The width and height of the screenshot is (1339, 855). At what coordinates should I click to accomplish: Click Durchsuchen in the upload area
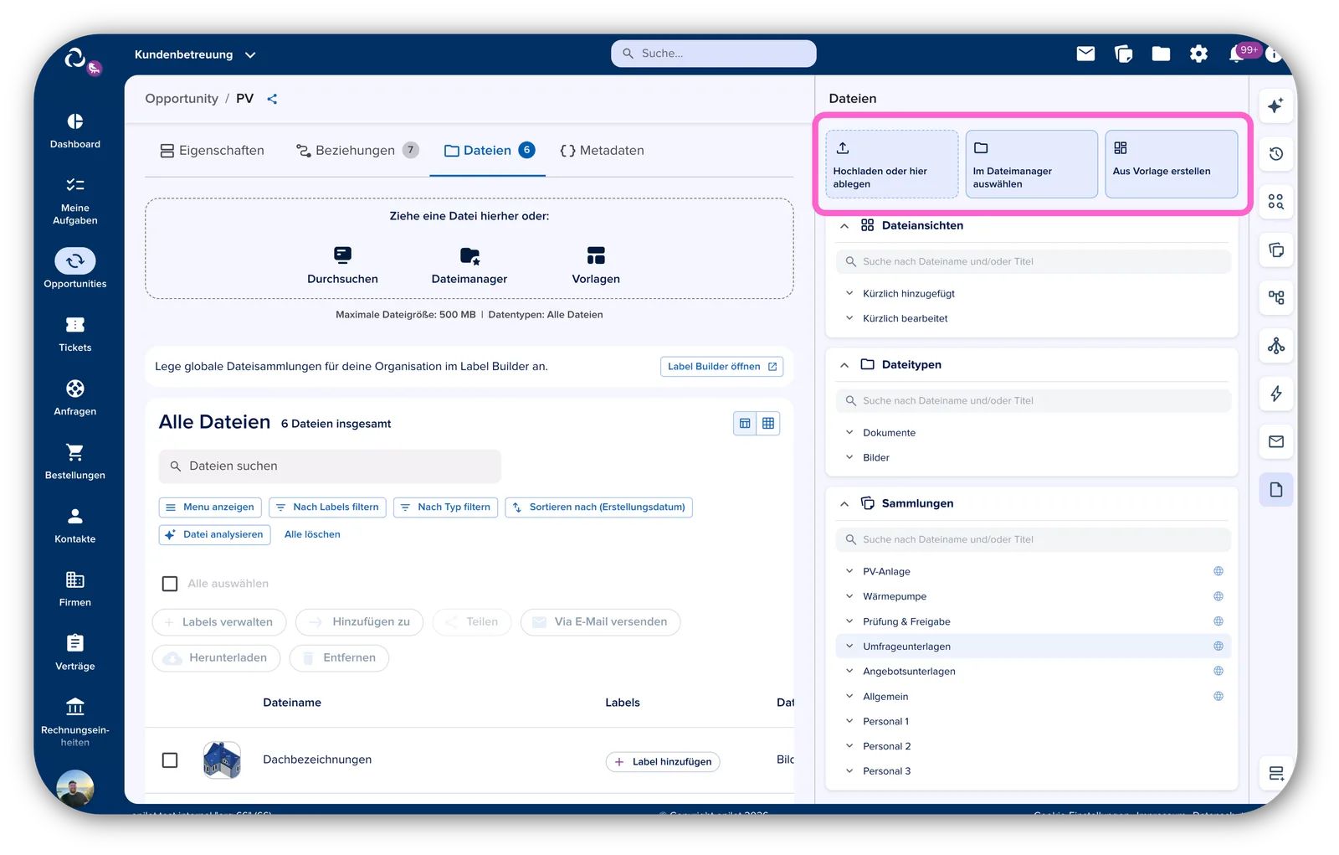(342, 265)
